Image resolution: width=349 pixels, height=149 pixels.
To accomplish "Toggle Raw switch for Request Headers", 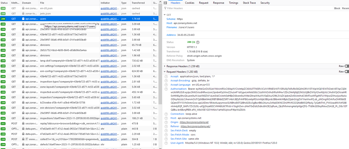I will 346,72.
